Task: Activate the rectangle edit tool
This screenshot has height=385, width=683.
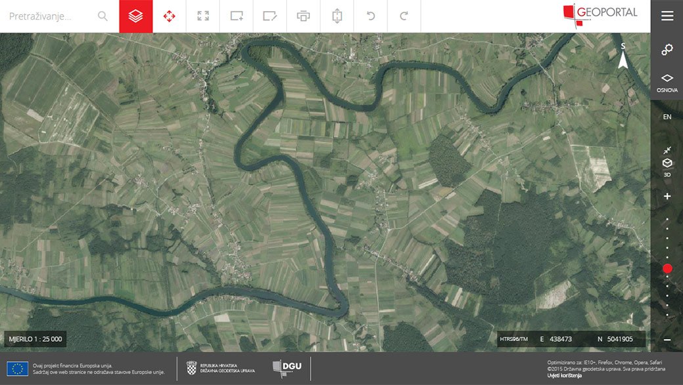Action: [x=270, y=16]
